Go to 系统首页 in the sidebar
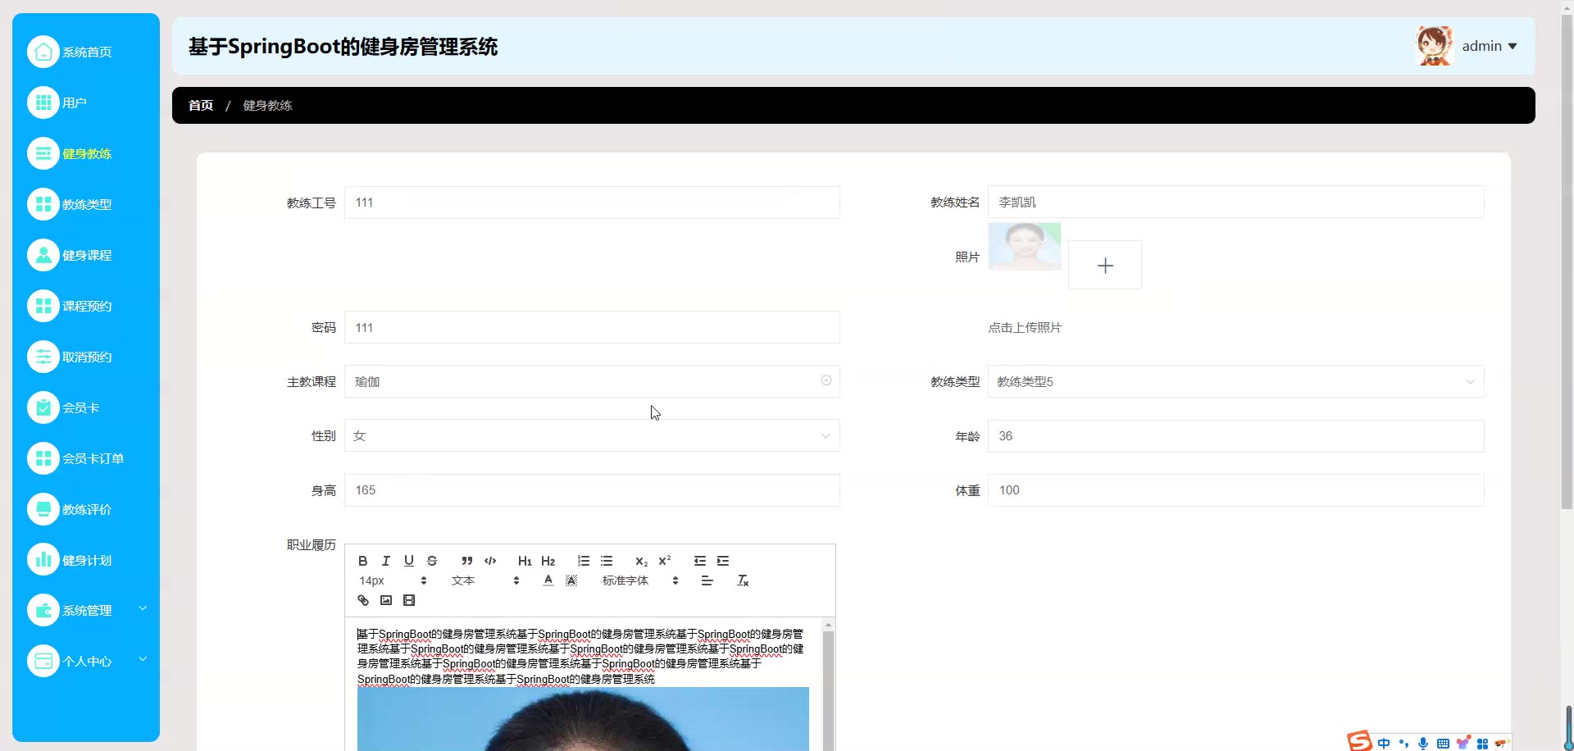The image size is (1574, 751). coord(86,52)
